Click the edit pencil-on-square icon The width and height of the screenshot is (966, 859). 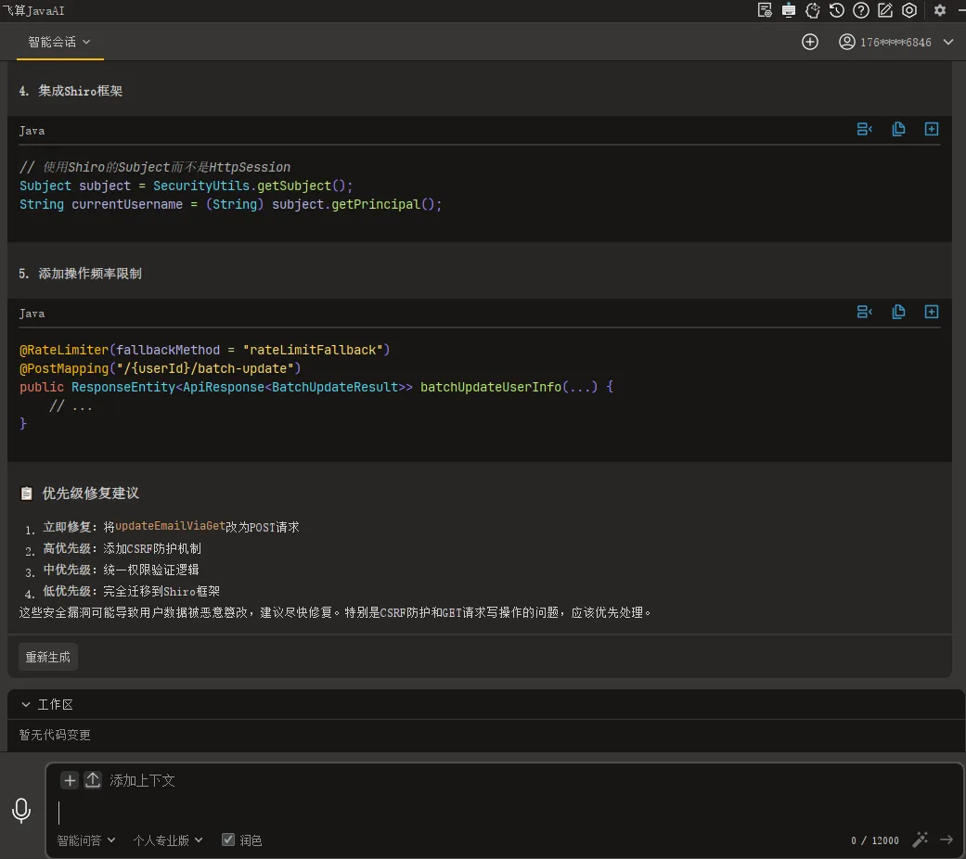point(885,10)
